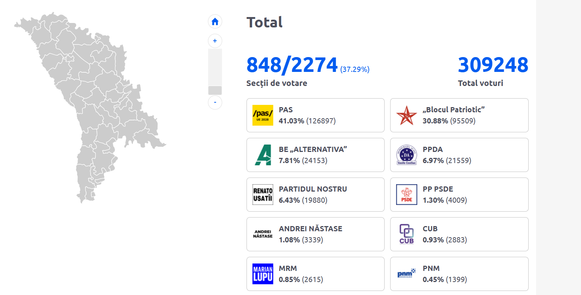Click the 848/2274 polling stations count
Image resolution: width=581 pixels, height=295 pixels.
pyautogui.click(x=292, y=65)
